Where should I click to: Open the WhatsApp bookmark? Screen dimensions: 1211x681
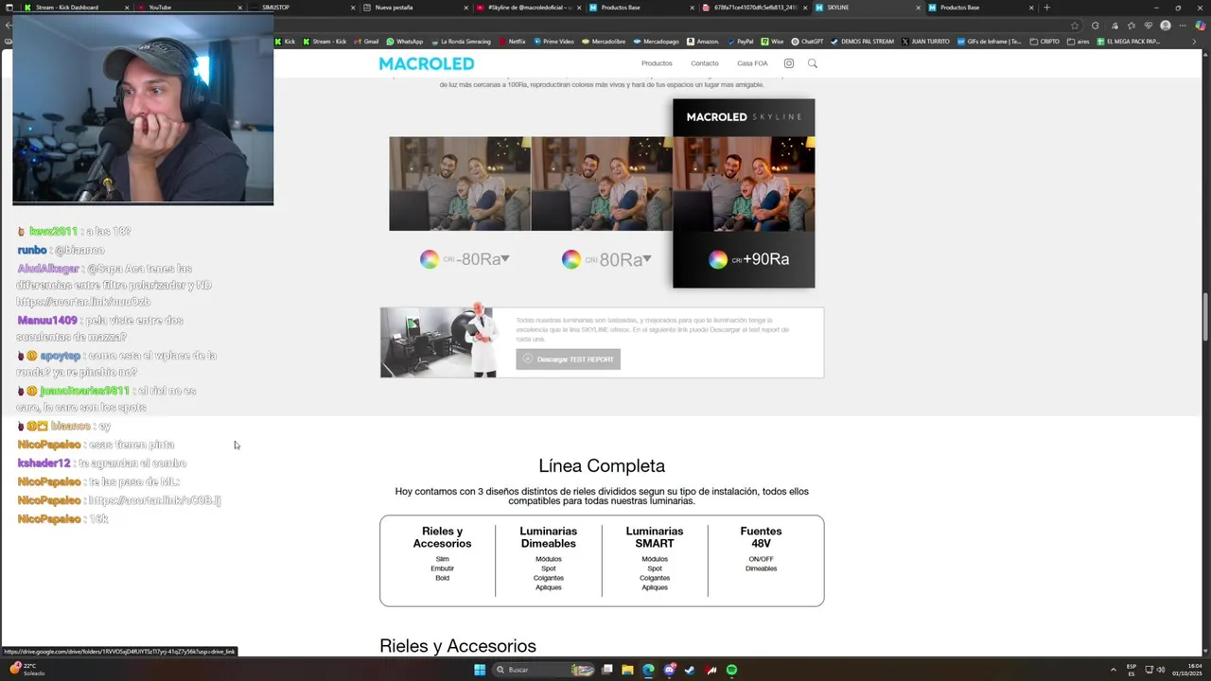pos(405,42)
